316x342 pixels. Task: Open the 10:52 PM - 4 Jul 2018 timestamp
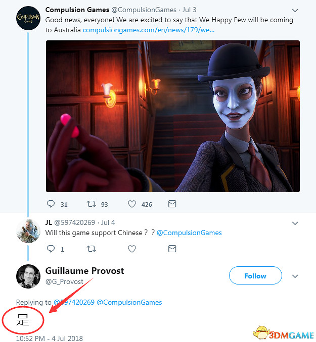(x=49, y=338)
